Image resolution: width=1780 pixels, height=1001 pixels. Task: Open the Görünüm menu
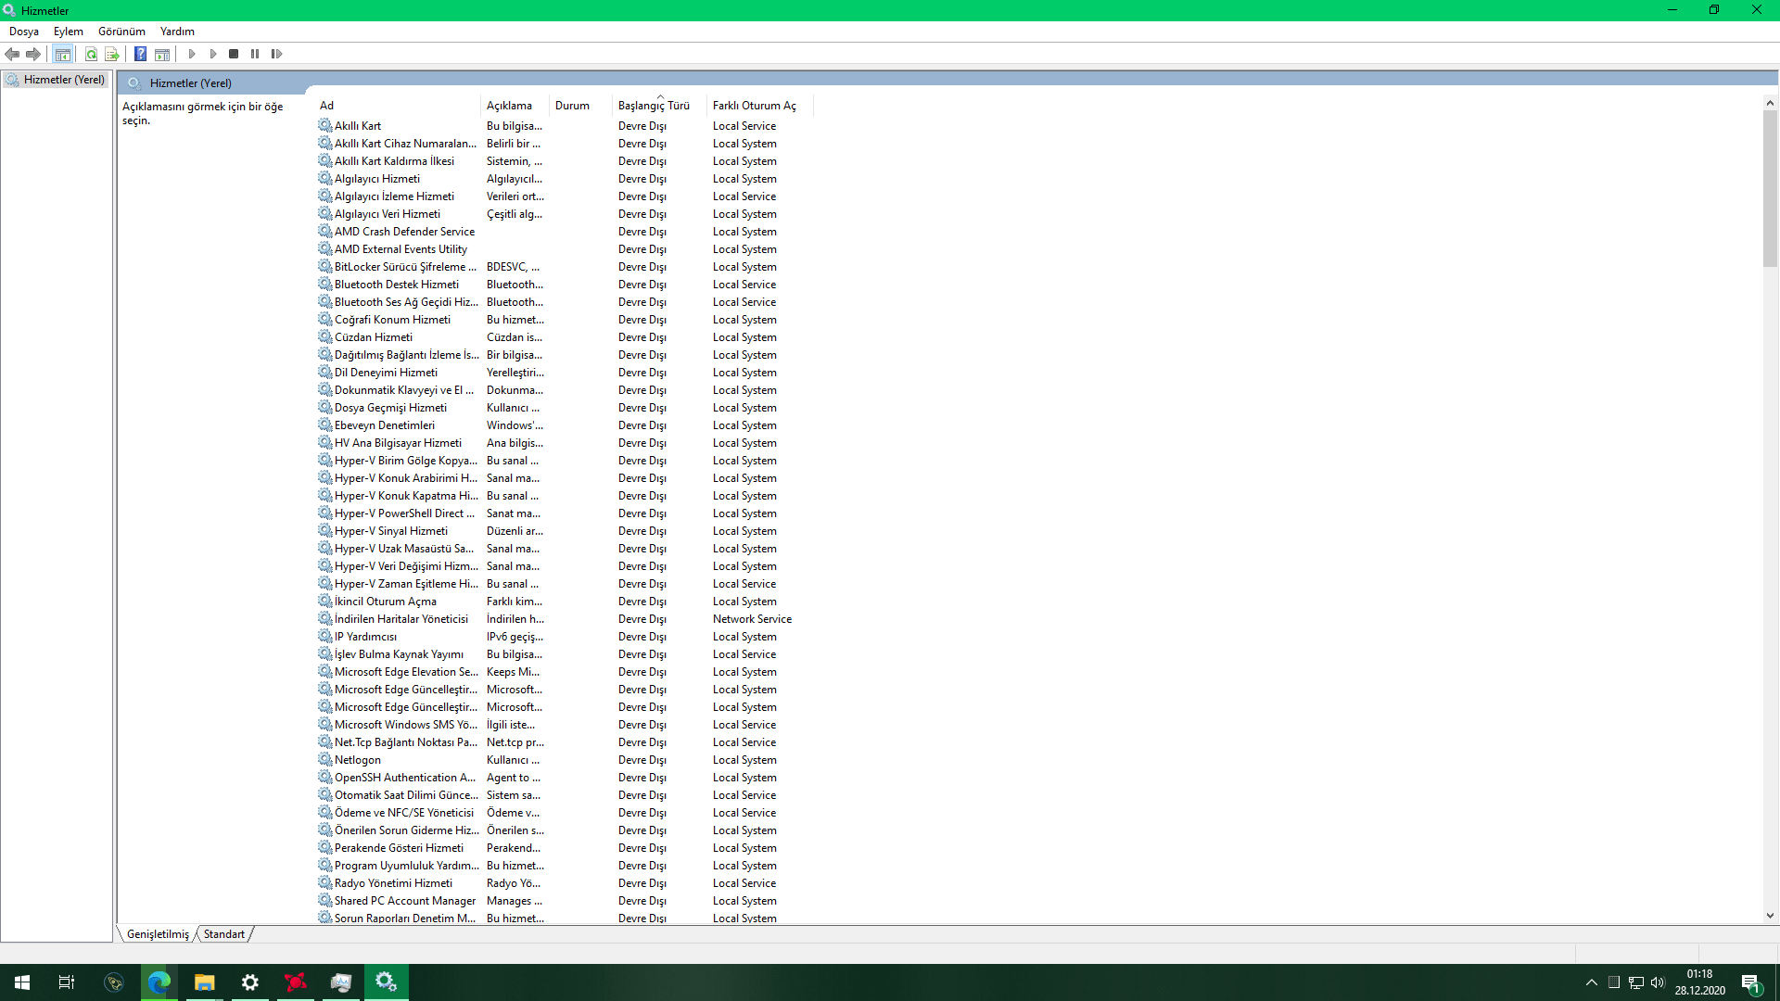[x=121, y=32]
